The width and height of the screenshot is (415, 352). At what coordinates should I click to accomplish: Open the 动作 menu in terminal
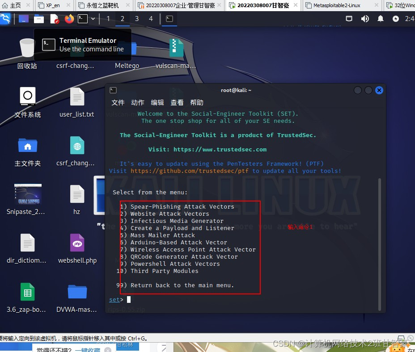pyautogui.click(x=138, y=103)
